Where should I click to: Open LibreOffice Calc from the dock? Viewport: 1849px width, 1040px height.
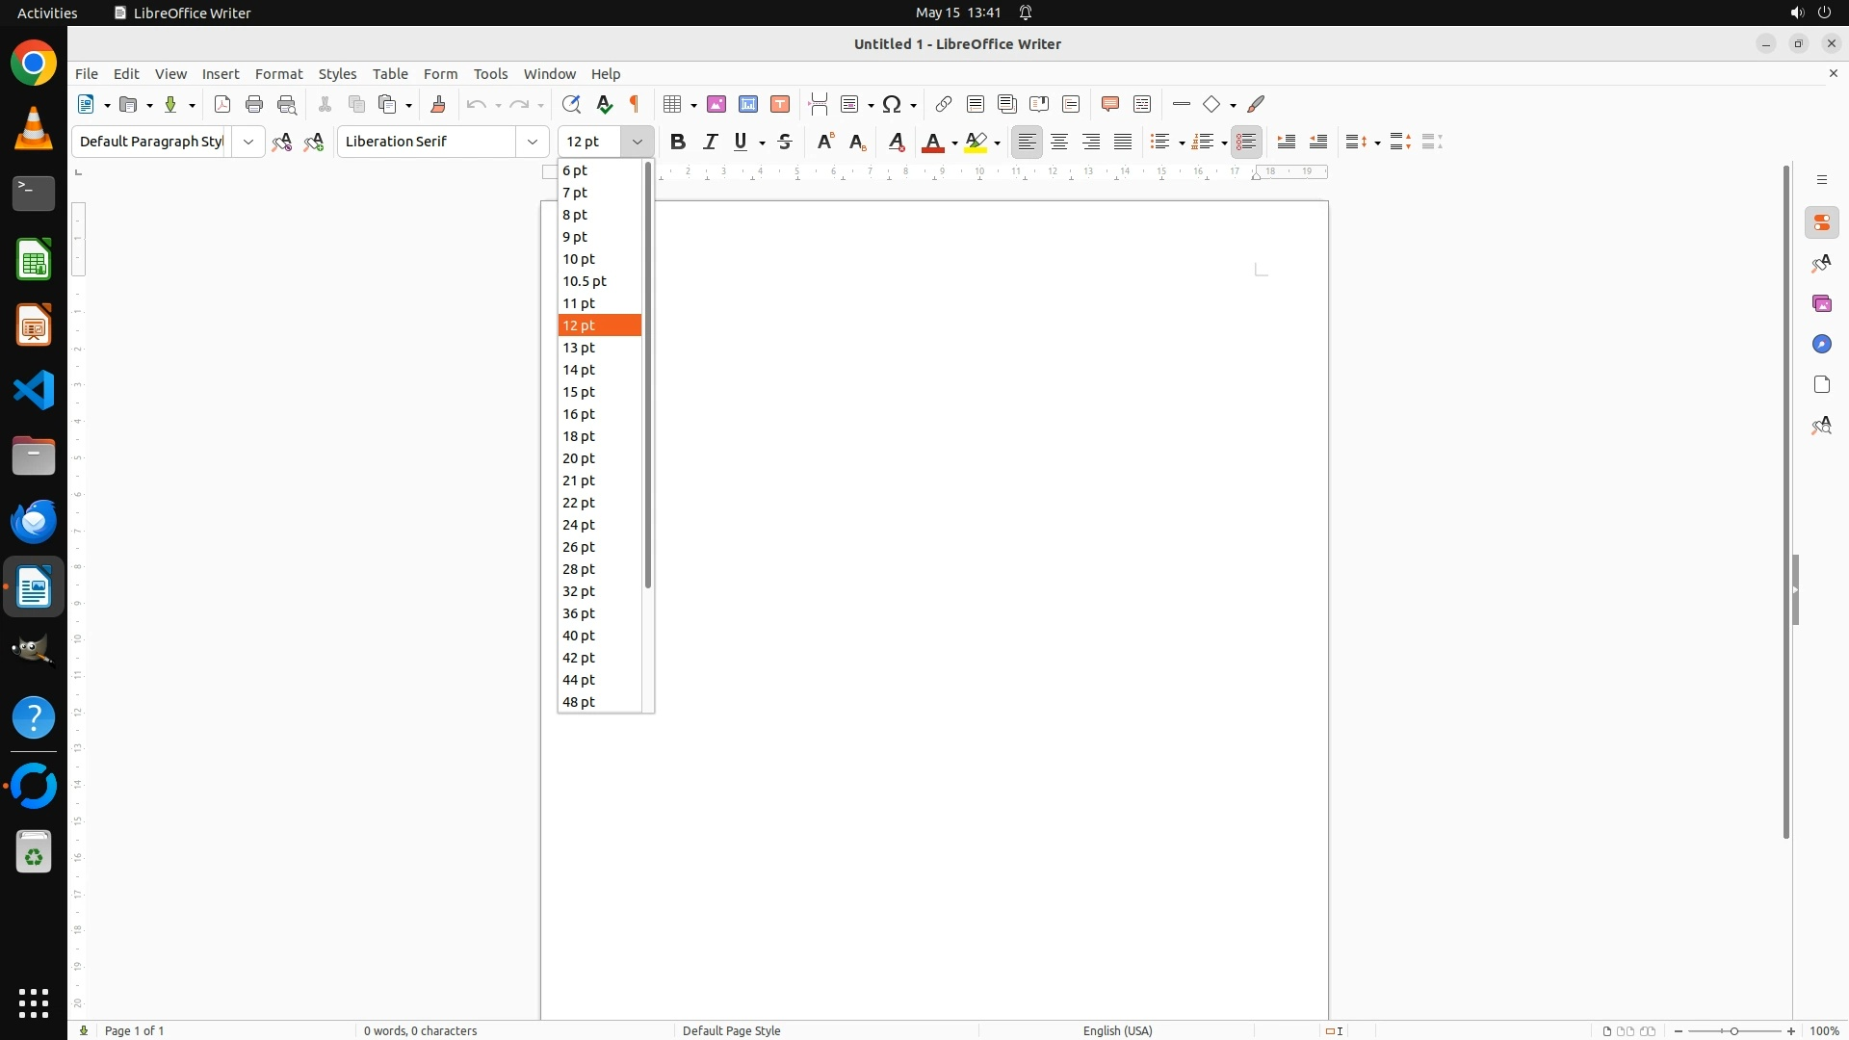(x=34, y=260)
